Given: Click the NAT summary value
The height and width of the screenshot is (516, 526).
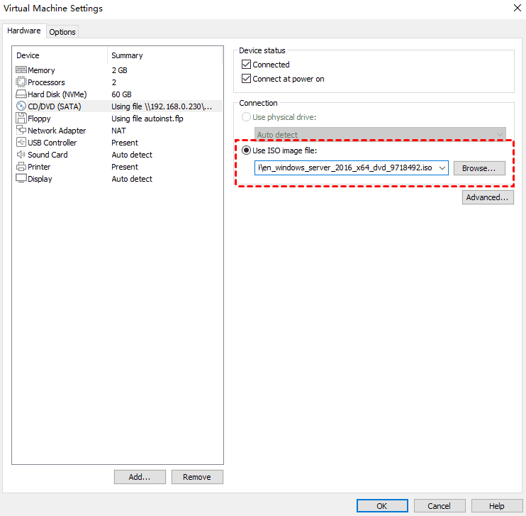Looking at the screenshot, I should tap(119, 131).
